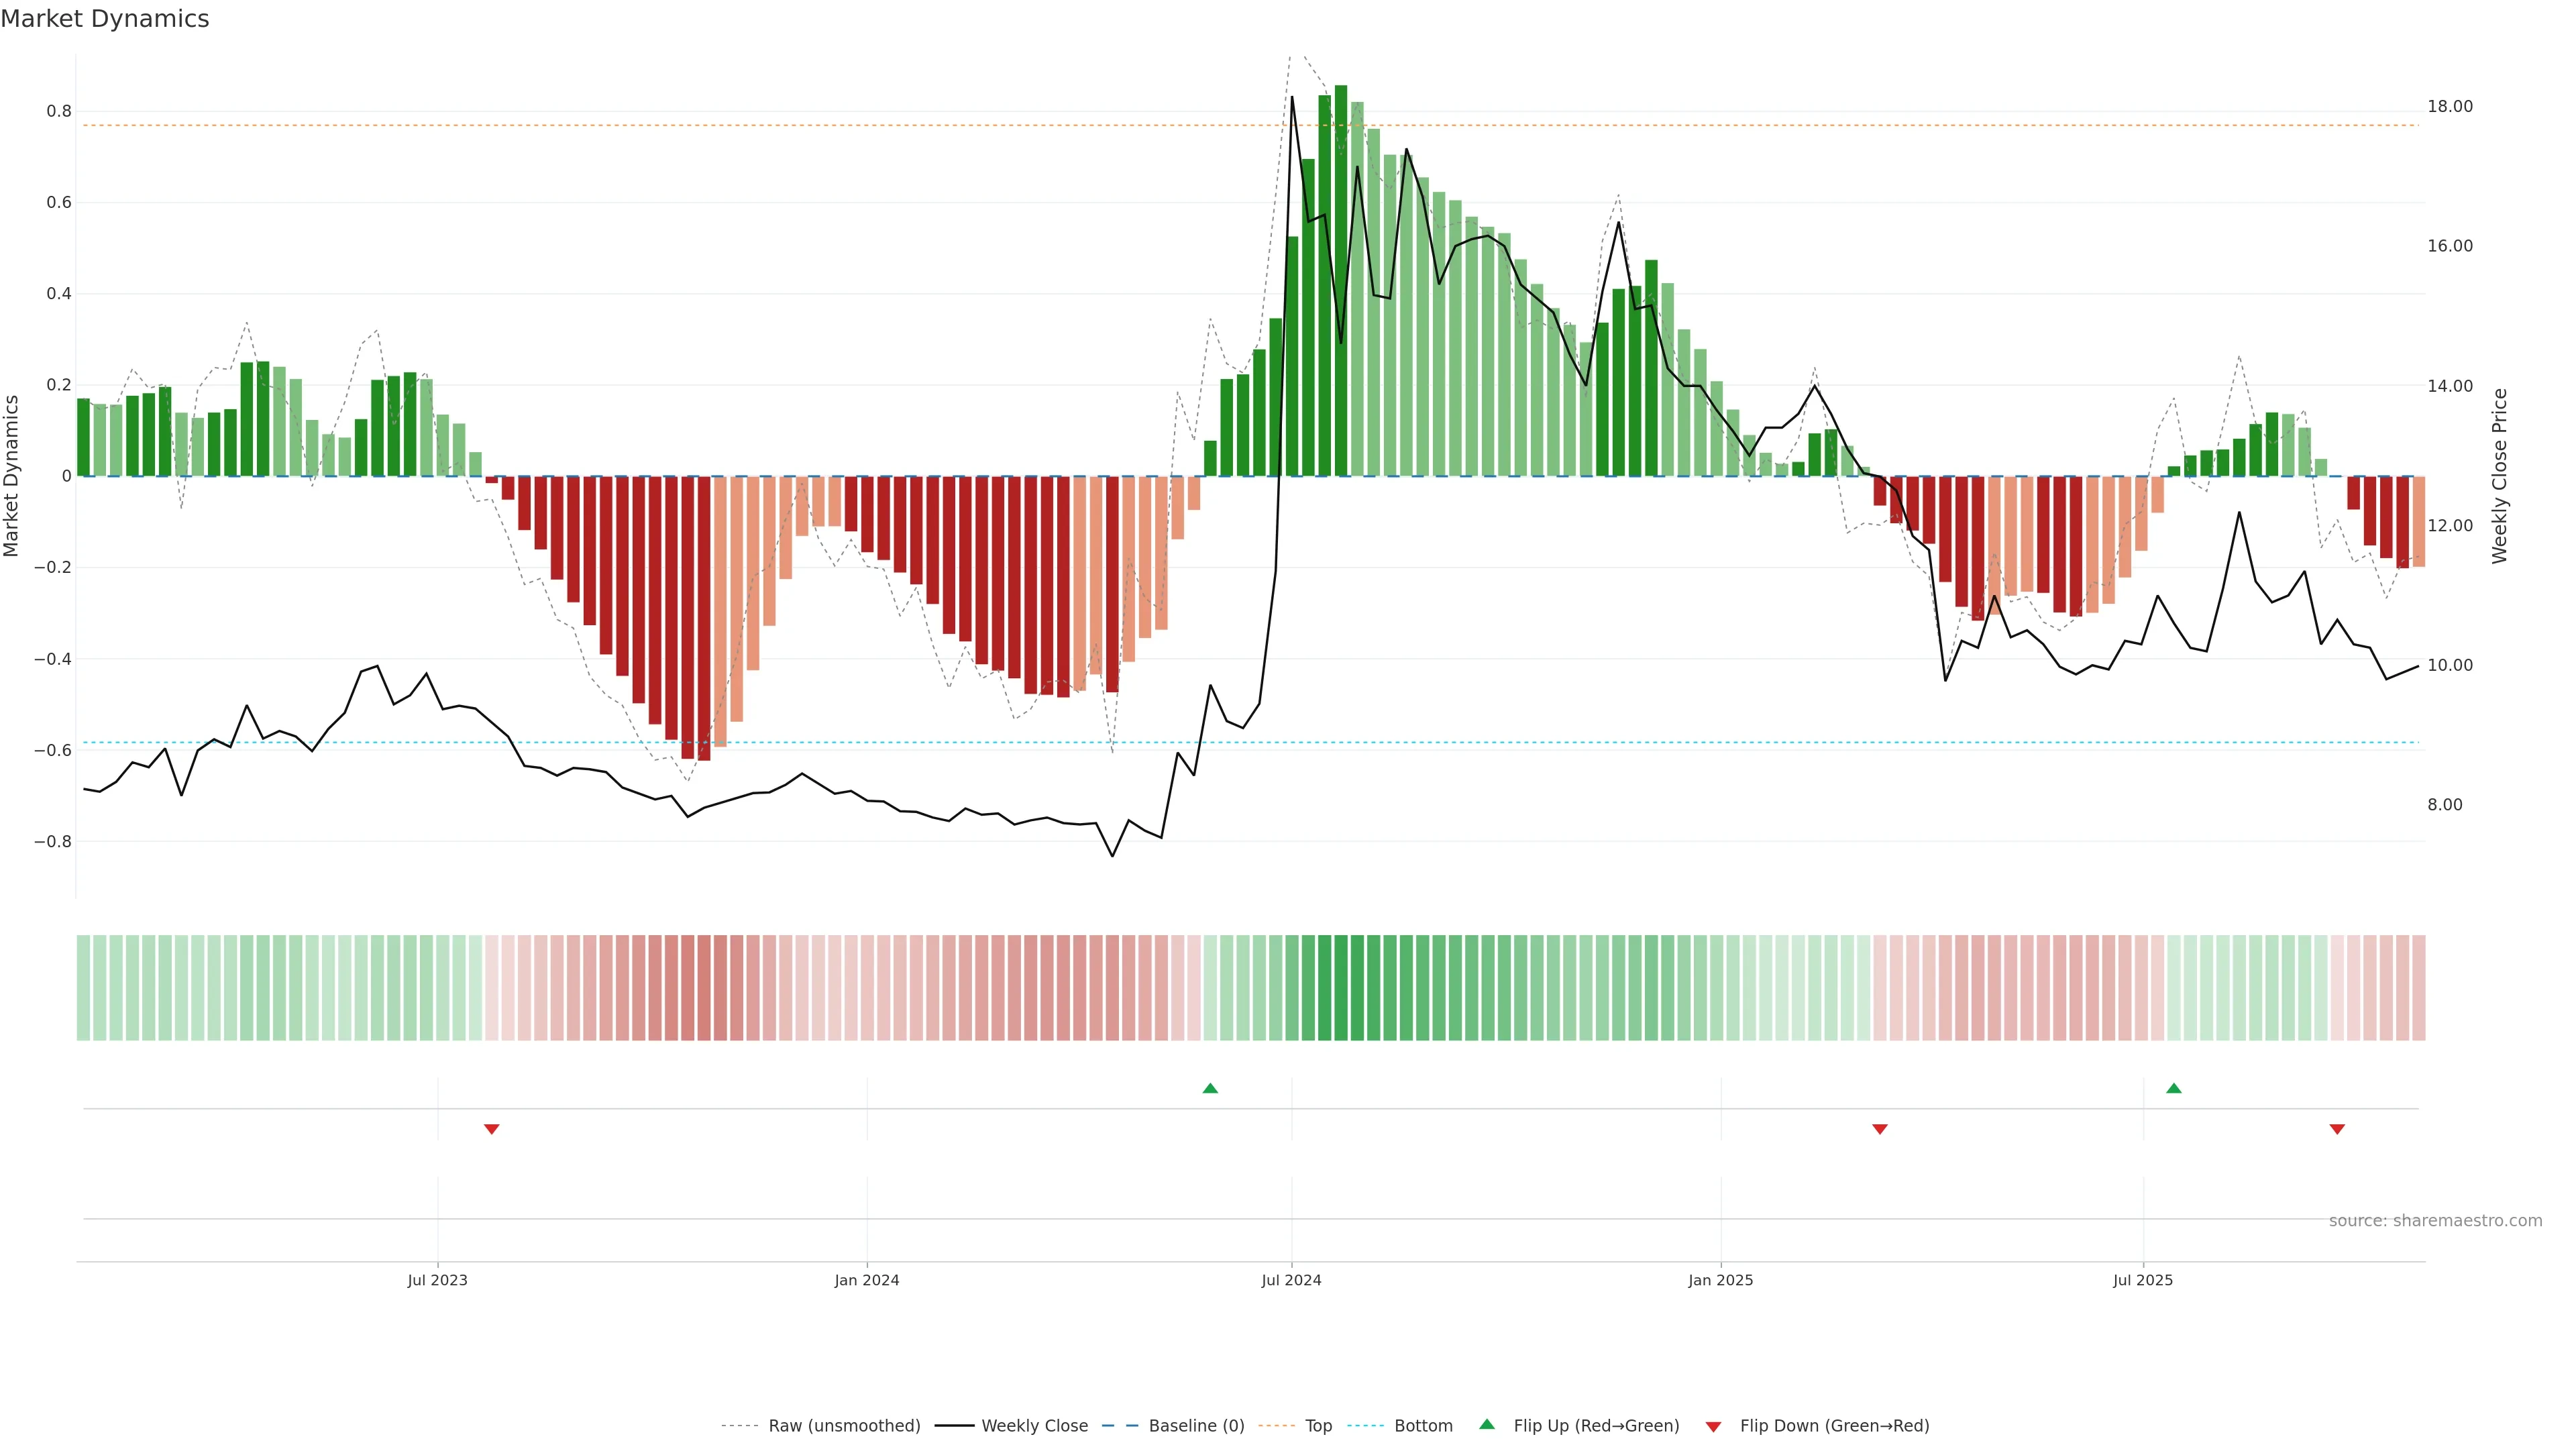Screen dimensions: 2576x1449
Task: Click the green flip-up triangle near Jul 2024
Action: click(x=1210, y=1088)
